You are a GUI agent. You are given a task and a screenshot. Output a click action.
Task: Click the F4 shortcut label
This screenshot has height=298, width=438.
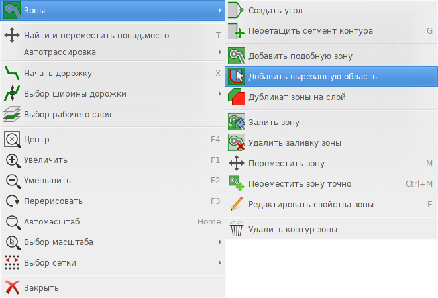215,139
